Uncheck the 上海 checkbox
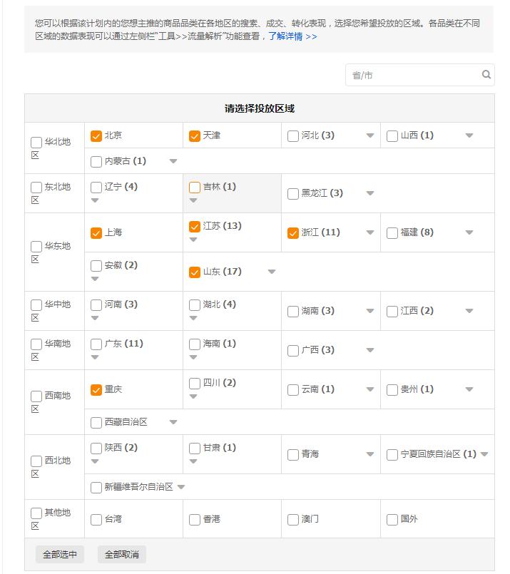The width and height of the screenshot is (510, 574). click(96, 233)
